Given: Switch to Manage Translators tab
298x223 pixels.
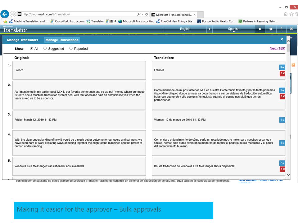Looking at the screenshot, I should 22,40.
